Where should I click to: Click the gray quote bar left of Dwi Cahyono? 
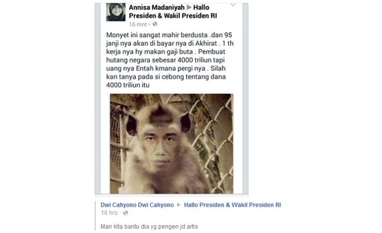[x=95, y=216]
